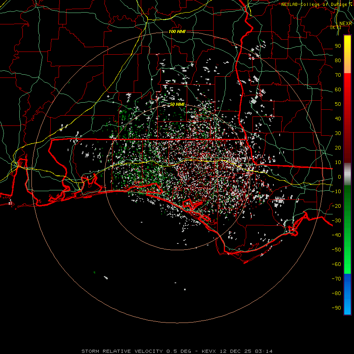
Task: Click the "-60" scale label
Action: click(336, 264)
